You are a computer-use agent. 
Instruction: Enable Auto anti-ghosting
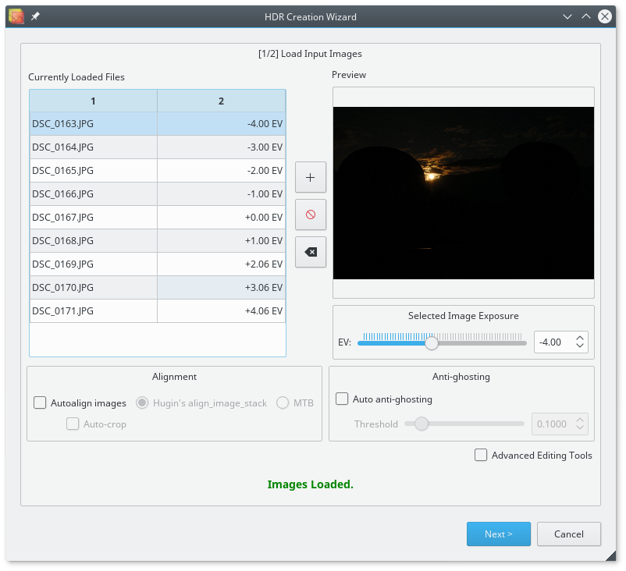(342, 399)
